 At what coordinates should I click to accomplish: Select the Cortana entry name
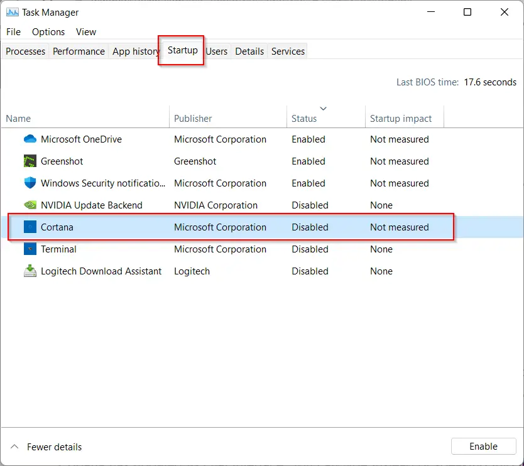(x=57, y=227)
